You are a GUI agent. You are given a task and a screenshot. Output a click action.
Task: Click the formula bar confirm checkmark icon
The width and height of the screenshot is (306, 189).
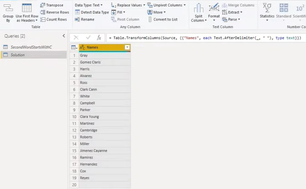[88, 37]
